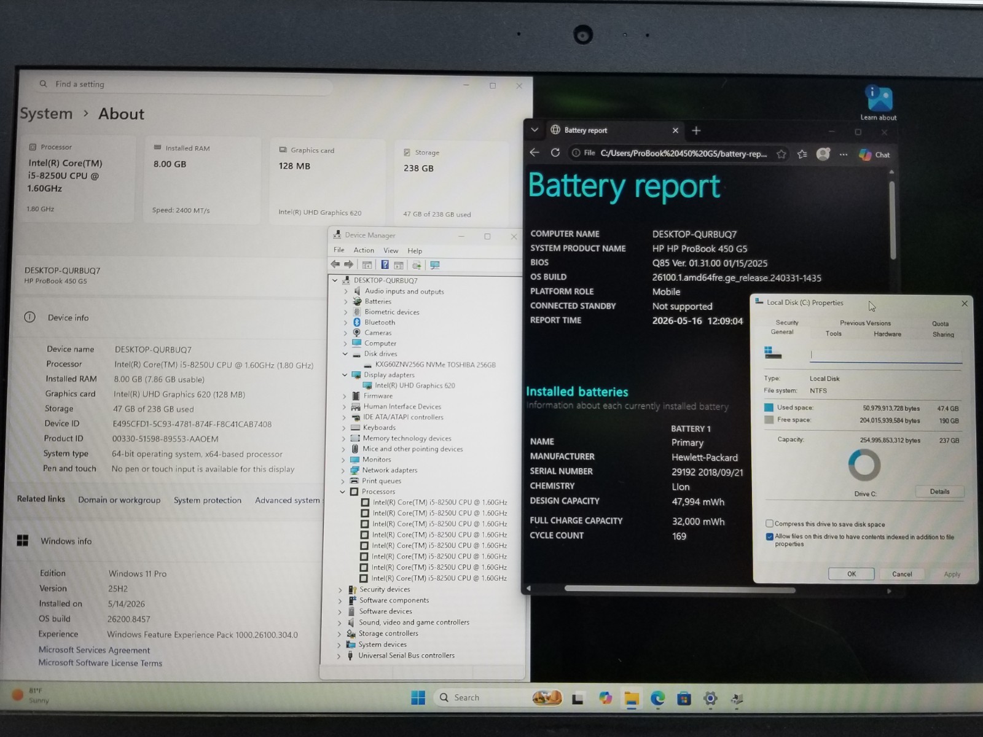Open Copilot icon on taskbar
The height and width of the screenshot is (737, 983).
click(x=606, y=698)
